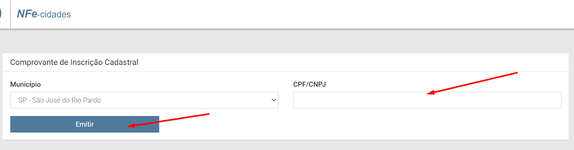Click the word Emitir on the button
The width and height of the screenshot is (574, 150).
(x=85, y=124)
